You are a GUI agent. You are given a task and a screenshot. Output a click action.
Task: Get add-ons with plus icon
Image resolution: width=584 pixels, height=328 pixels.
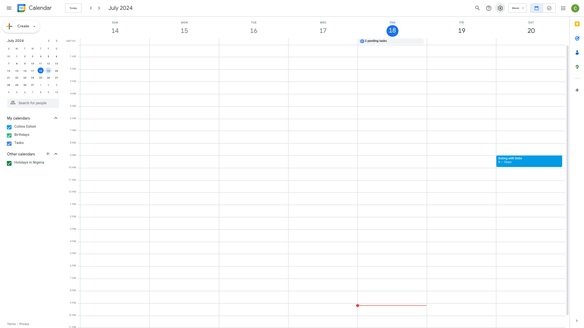coord(577,90)
